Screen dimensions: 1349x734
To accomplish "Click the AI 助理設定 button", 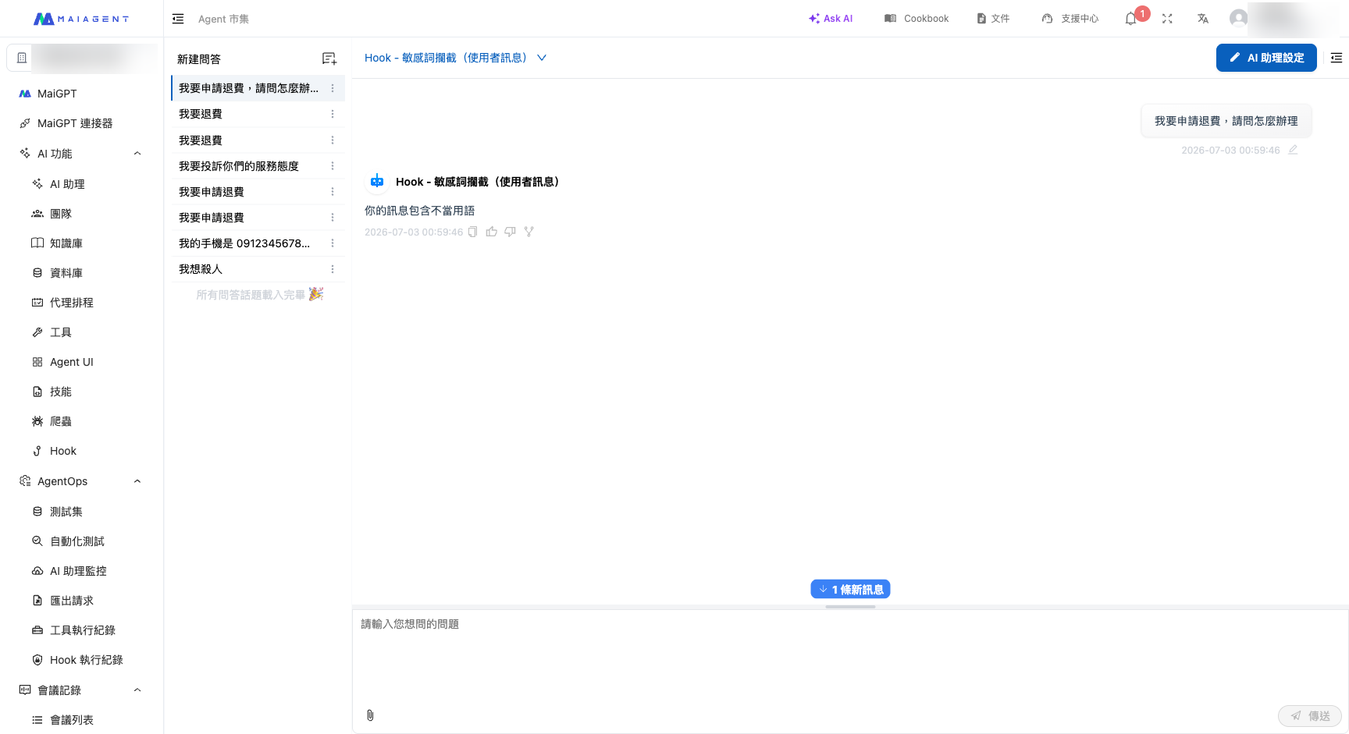I will (x=1266, y=58).
